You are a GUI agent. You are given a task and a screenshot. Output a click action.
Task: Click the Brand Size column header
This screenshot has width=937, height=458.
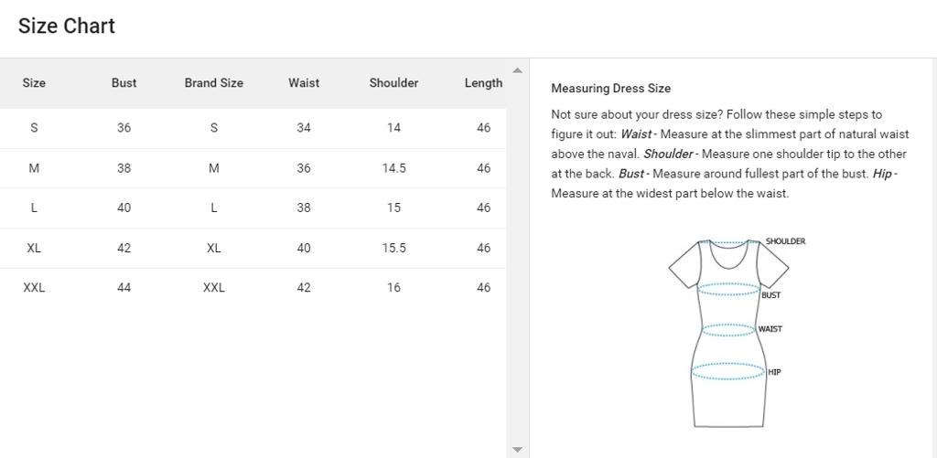(x=213, y=83)
